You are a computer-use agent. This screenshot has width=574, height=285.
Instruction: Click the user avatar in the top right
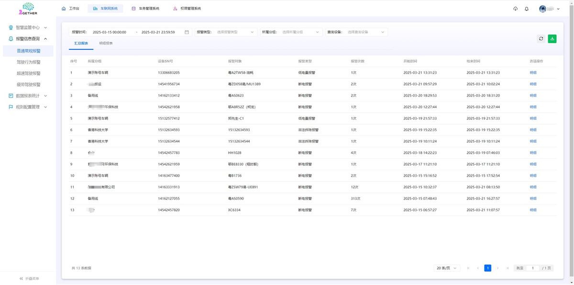point(542,9)
